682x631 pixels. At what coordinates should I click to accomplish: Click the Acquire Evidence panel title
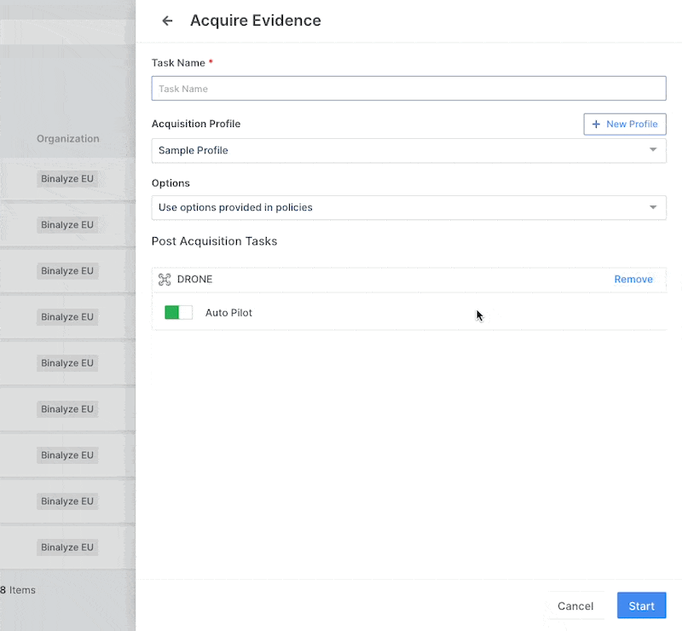pos(256,21)
